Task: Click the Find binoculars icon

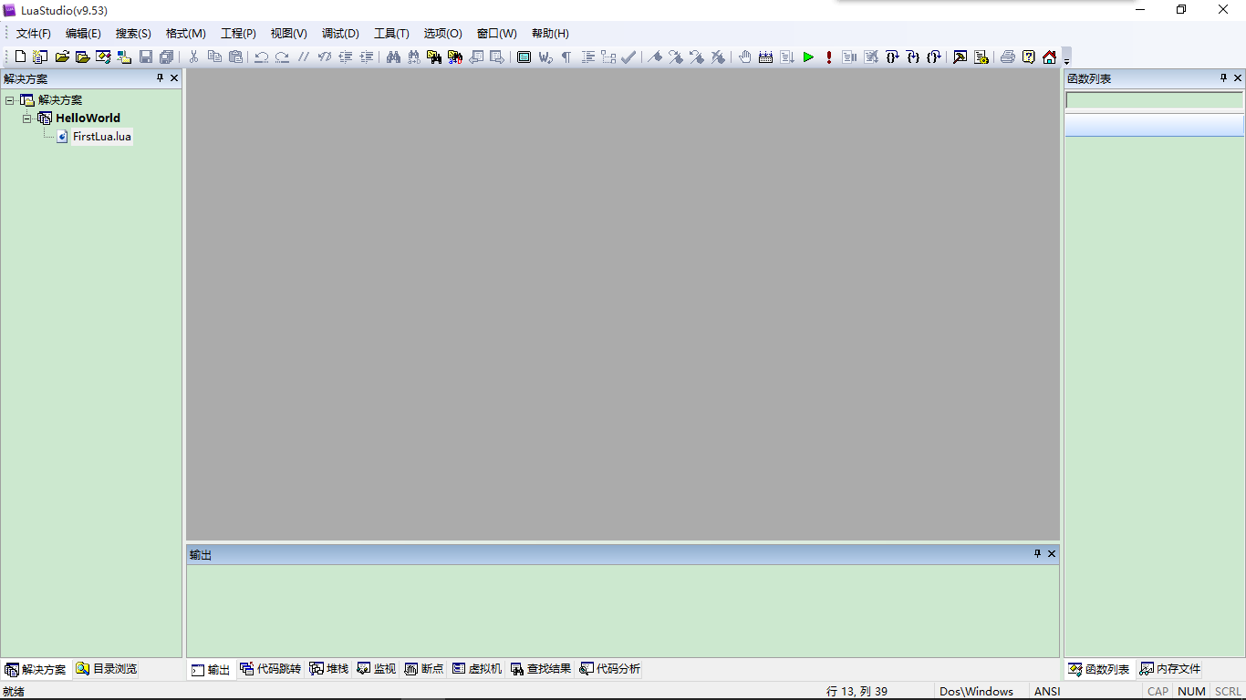Action: pyautogui.click(x=393, y=57)
